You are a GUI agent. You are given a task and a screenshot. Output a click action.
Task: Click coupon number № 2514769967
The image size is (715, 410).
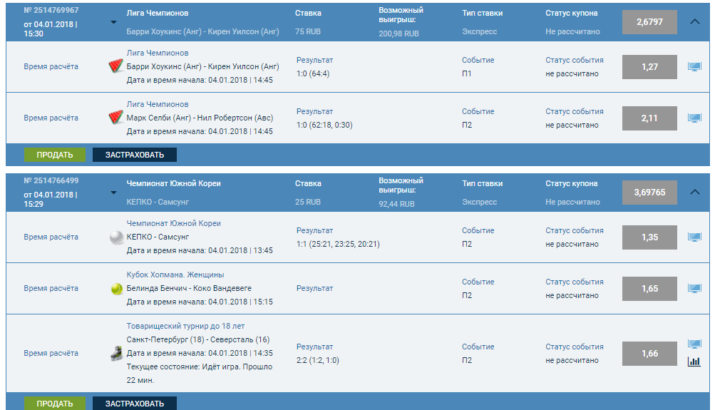(x=51, y=10)
